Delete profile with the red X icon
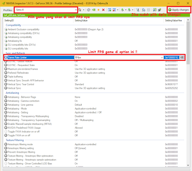192x171 pixels. pyautogui.click(x=103, y=10)
